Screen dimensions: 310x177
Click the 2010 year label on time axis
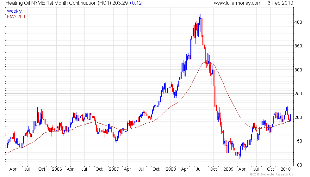click(x=285, y=169)
